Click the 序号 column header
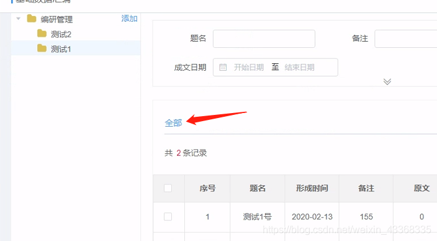437x241 pixels. pyautogui.click(x=207, y=188)
